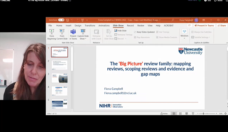
Task: Click Start From Beginning quick access icon
Action: [x=83, y=20]
